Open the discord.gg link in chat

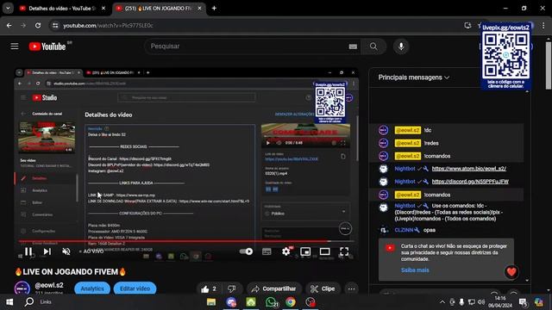click(470, 182)
